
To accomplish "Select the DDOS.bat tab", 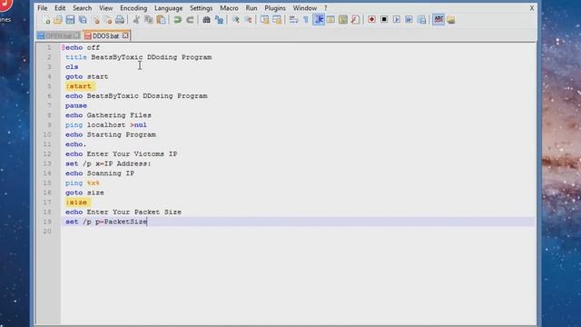I will [105, 35].
